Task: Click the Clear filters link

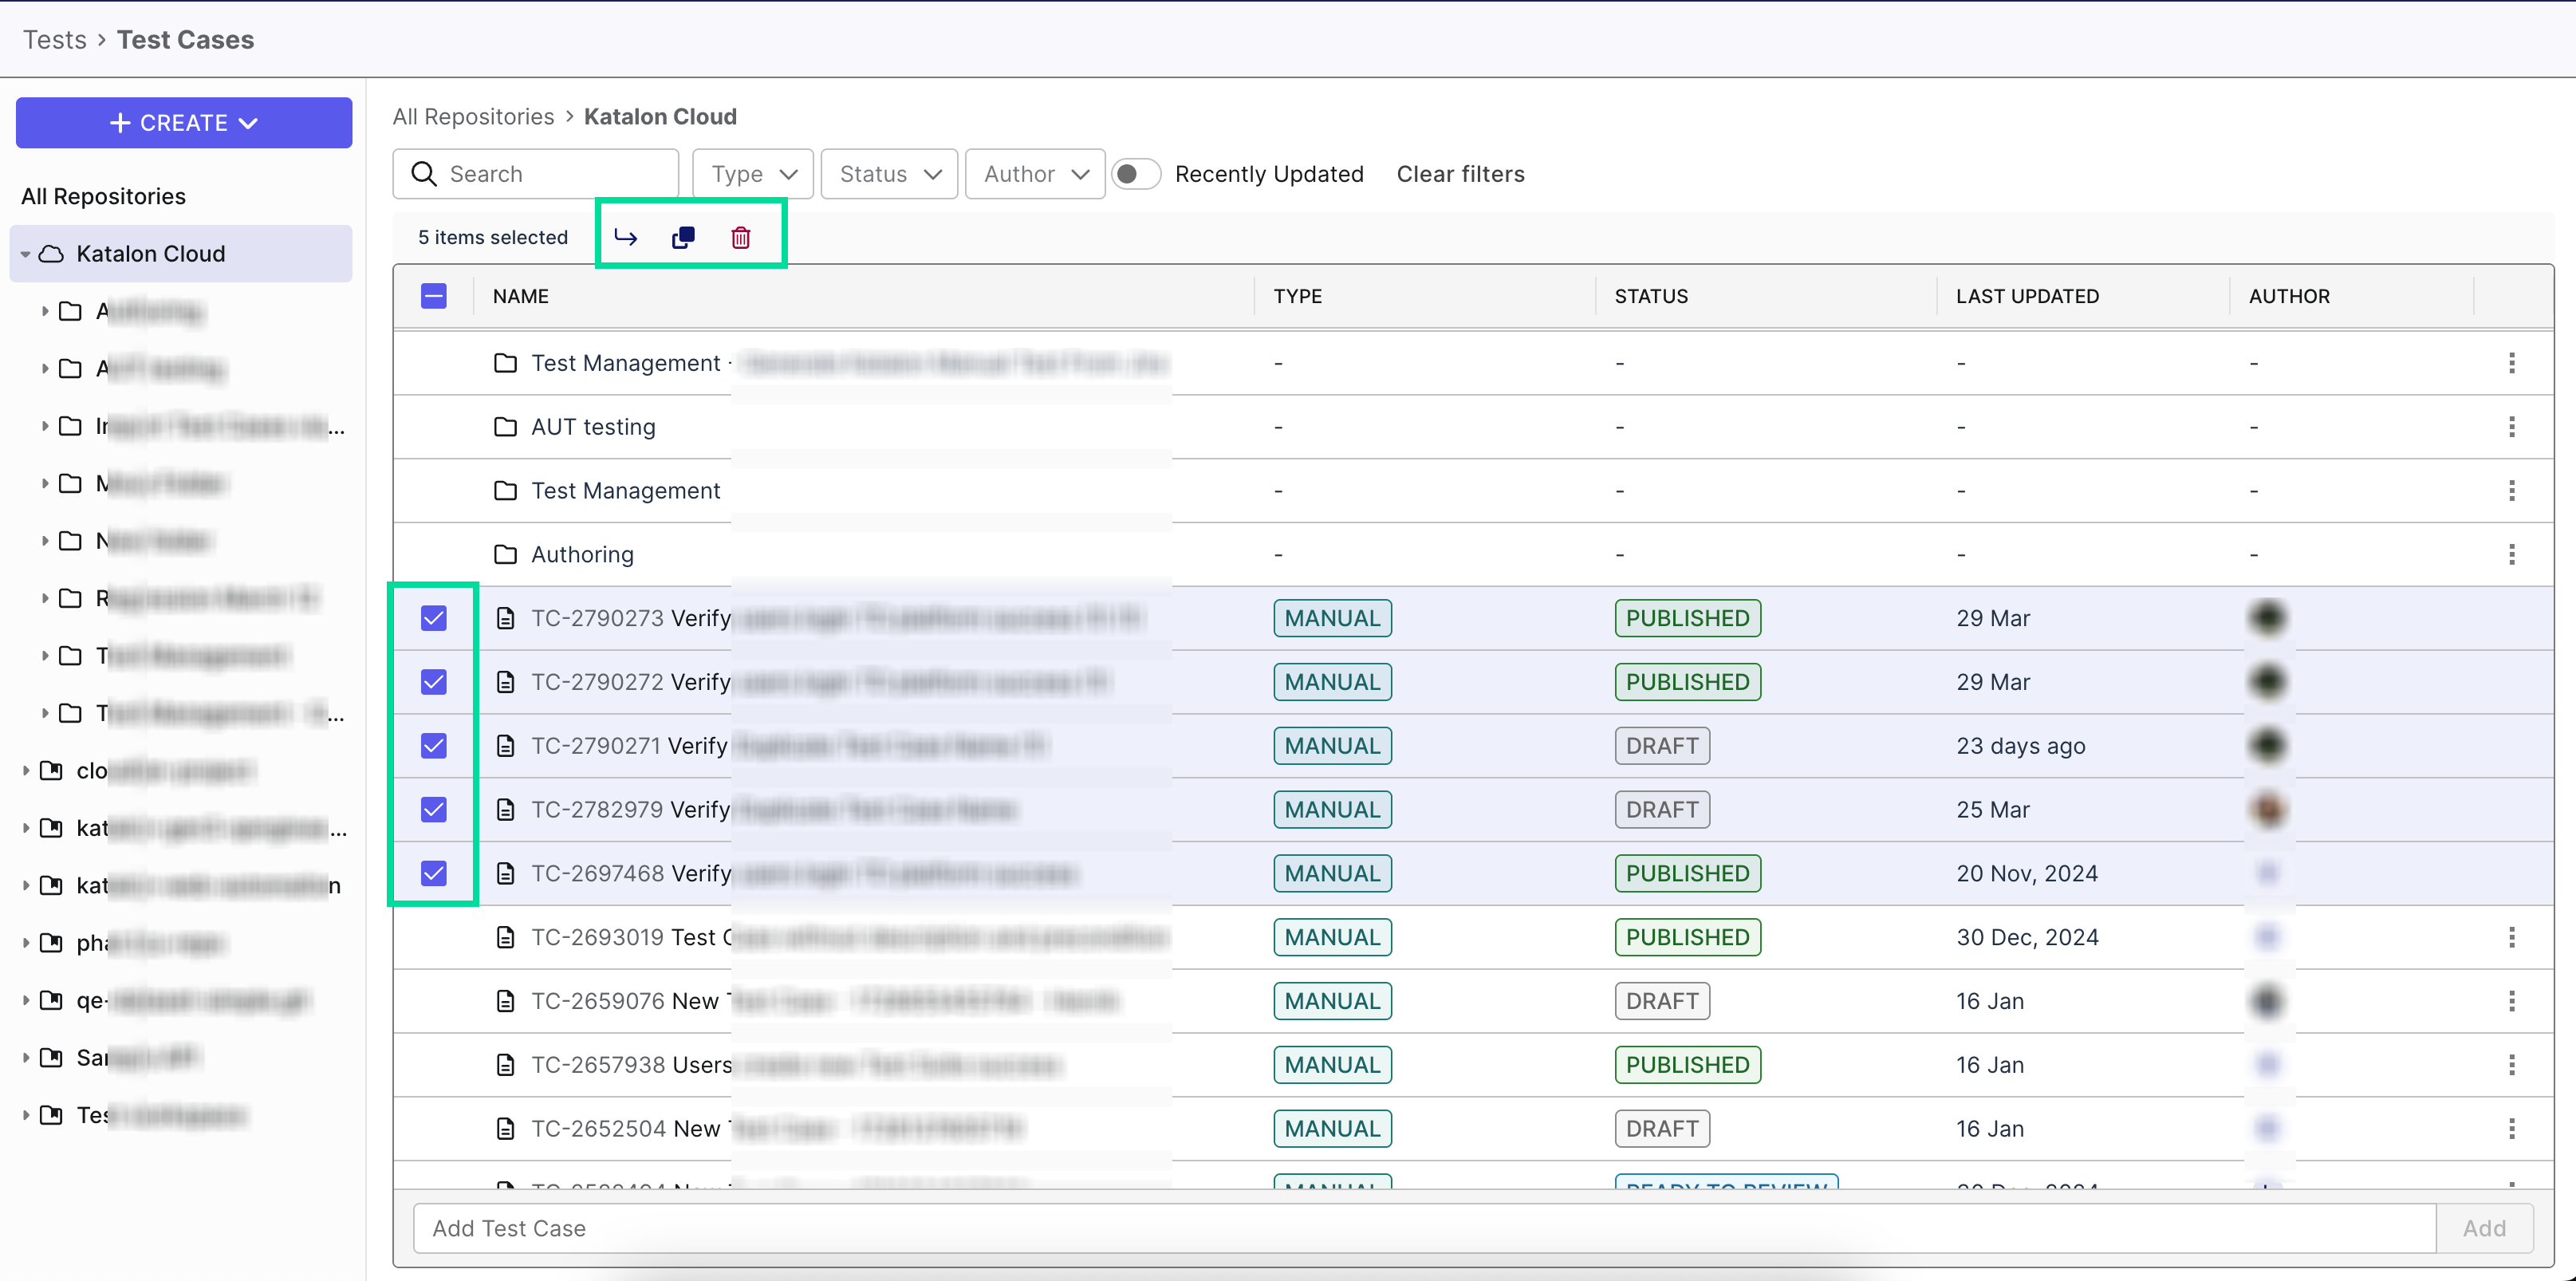Action: [1460, 173]
